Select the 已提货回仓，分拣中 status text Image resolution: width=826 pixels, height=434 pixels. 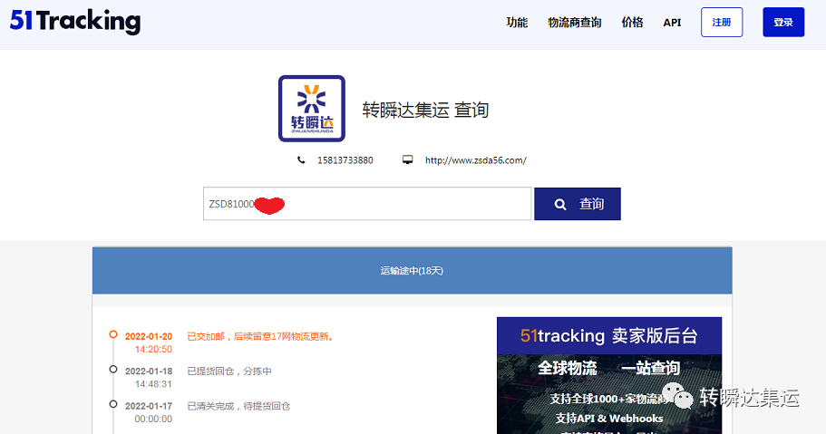pyautogui.click(x=229, y=371)
